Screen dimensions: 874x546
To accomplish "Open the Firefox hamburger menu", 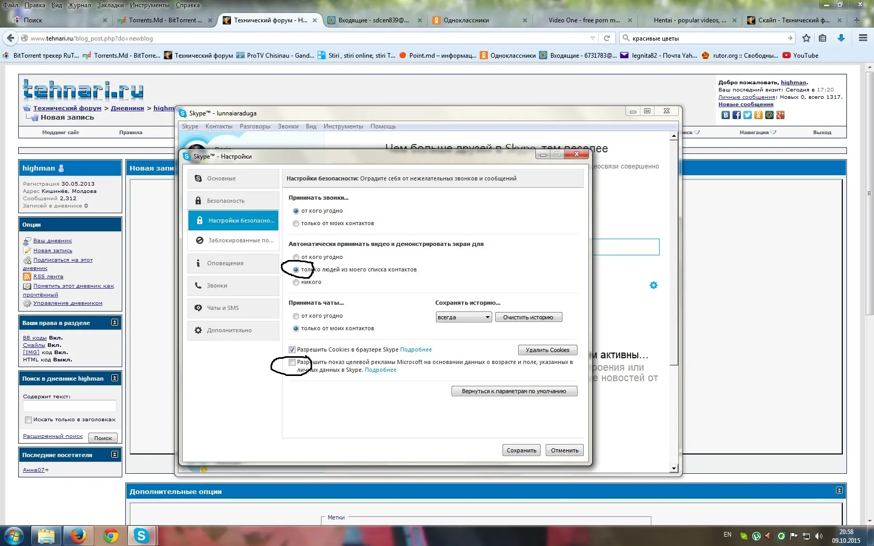I will (x=863, y=38).
